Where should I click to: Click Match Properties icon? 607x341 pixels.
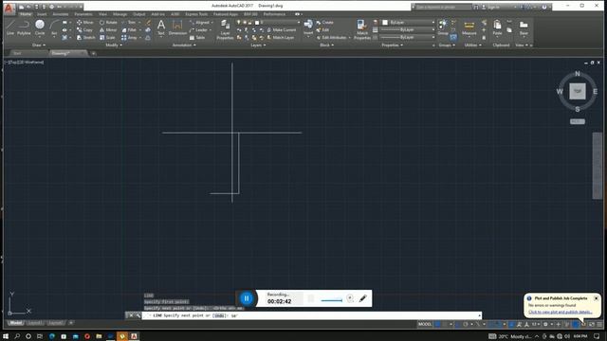pos(362,29)
